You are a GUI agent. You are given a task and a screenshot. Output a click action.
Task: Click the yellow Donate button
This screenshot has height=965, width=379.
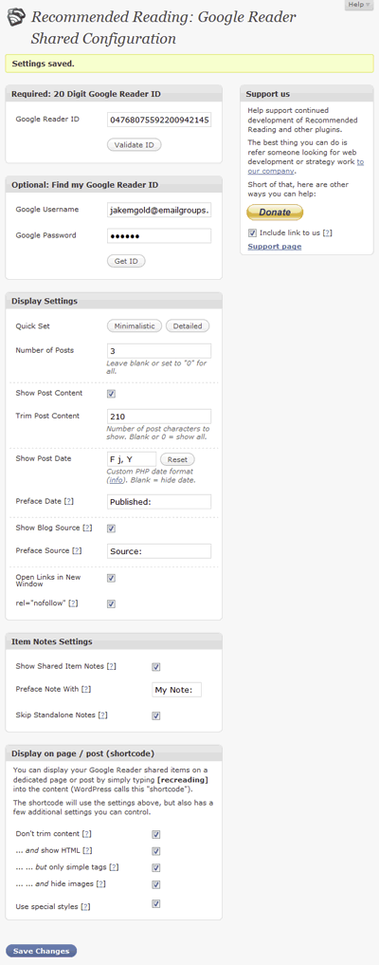(x=275, y=212)
